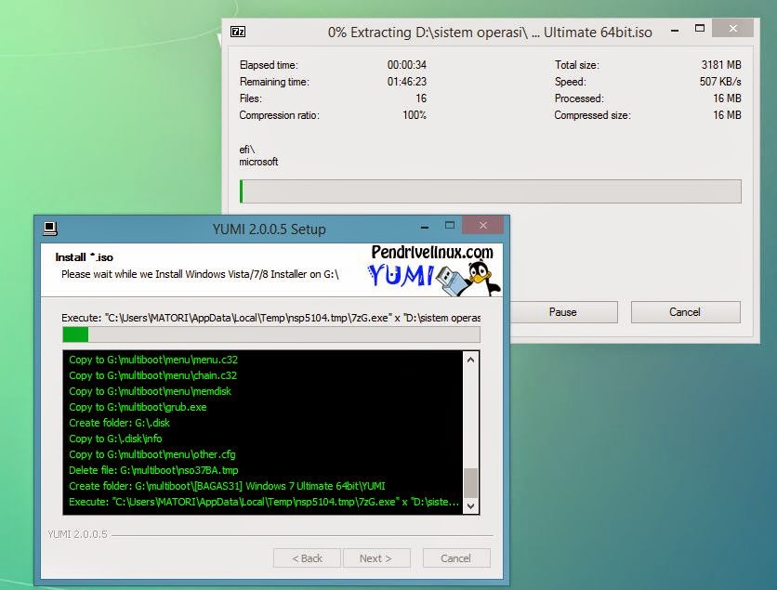This screenshot has width=777, height=590.
Task: Click the log scrollbar thumb
Action: coord(471,483)
